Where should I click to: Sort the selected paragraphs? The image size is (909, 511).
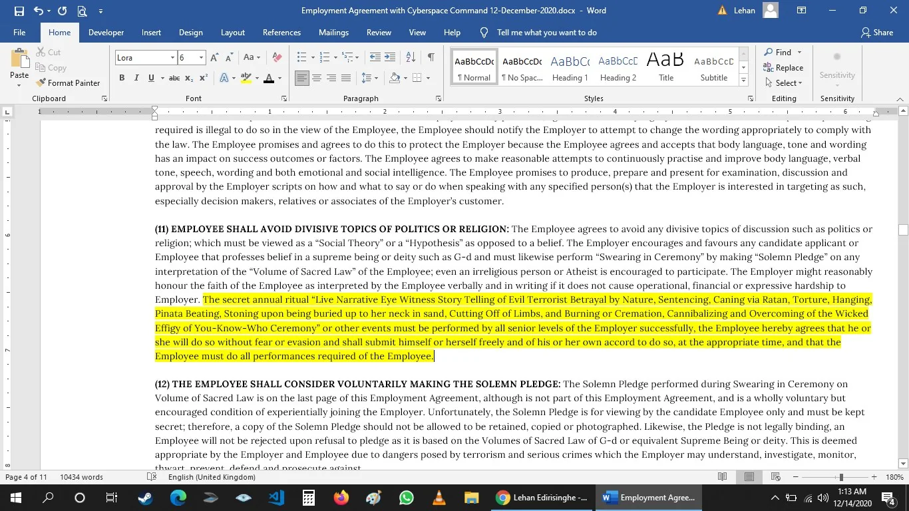411,58
